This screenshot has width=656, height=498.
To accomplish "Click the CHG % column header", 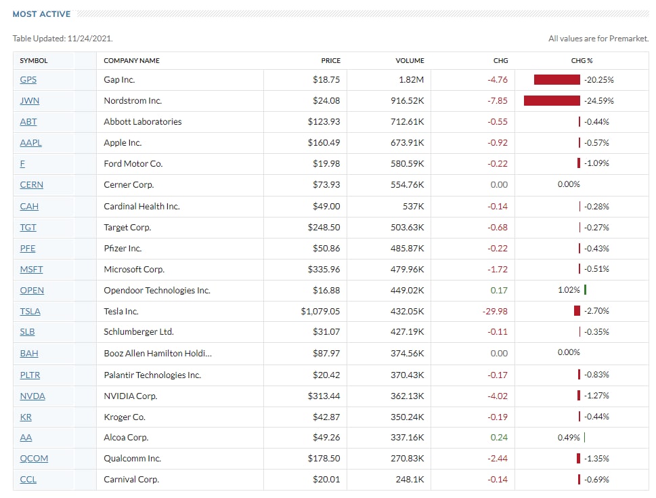I will click(x=582, y=61).
